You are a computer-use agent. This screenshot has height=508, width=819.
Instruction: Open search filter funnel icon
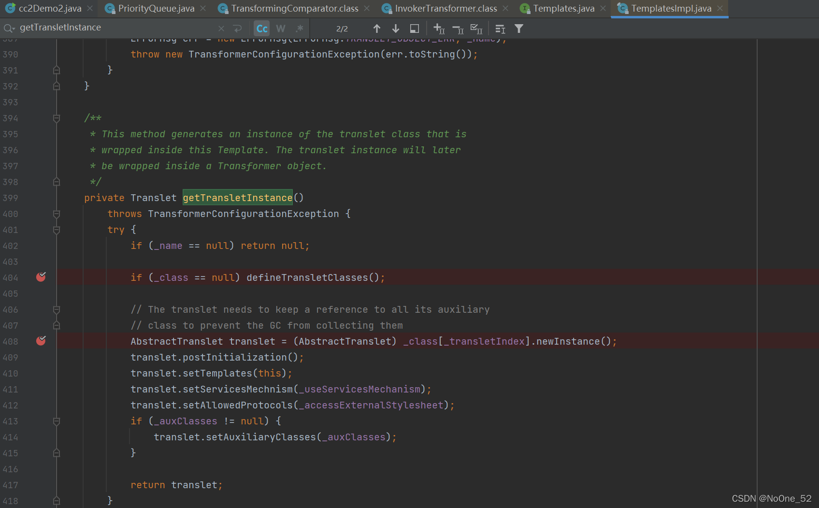(x=519, y=29)
